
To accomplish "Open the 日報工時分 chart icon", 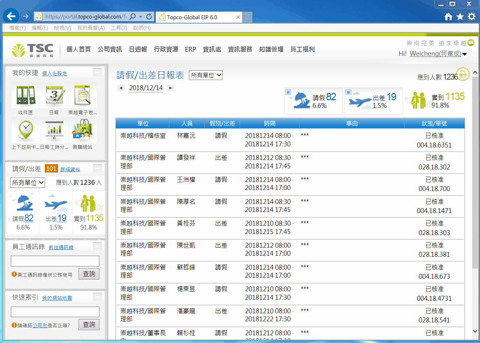I will coord(54,130).
